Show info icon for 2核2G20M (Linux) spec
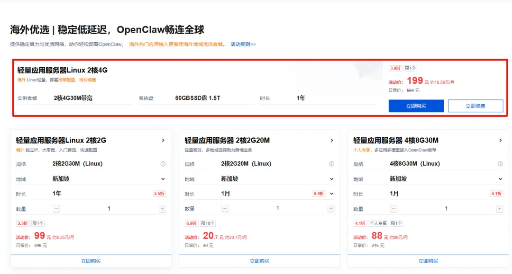Image resolution: width=512 pixels, height=274 pixels. (x=331, y=164)
